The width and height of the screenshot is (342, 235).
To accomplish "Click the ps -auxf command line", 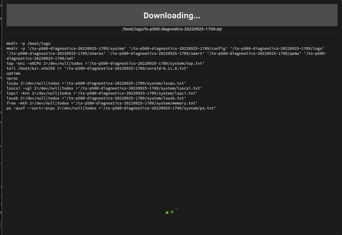I will [x=111, y=108].
